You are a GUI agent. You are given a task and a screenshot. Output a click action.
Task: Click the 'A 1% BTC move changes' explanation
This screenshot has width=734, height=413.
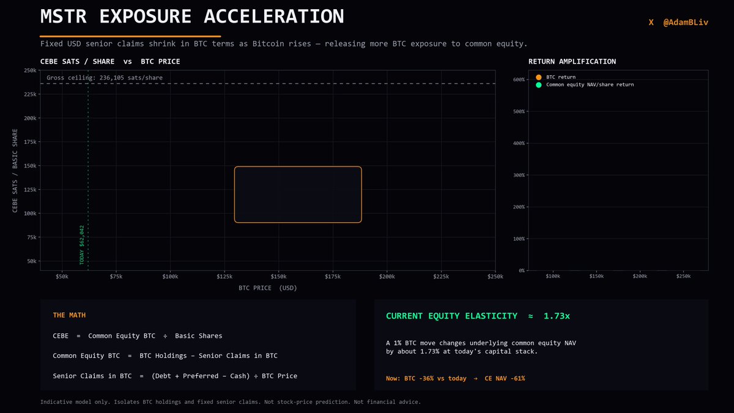[x=481, y=347]
